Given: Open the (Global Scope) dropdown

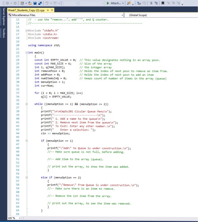Looking at the screenshot, I should 161,15.
